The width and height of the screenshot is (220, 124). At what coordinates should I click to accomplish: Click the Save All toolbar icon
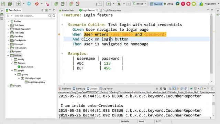10,4
